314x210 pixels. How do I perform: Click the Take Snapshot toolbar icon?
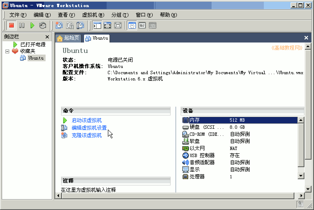59,25
